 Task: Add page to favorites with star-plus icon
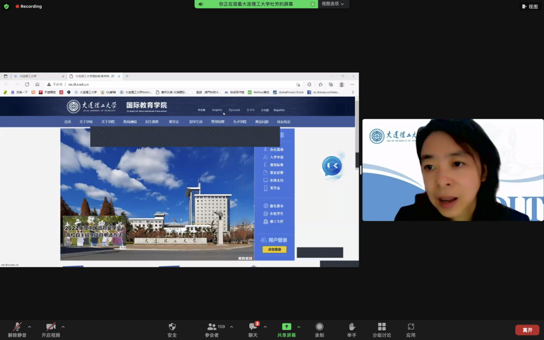(298, 84)
